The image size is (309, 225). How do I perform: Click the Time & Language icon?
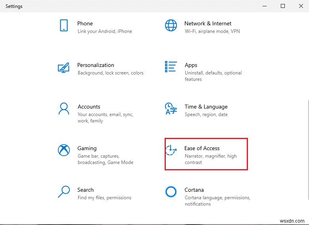[171, 109]
